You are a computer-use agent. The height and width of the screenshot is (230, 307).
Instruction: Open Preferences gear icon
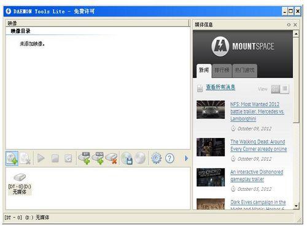tap(156, 158)
